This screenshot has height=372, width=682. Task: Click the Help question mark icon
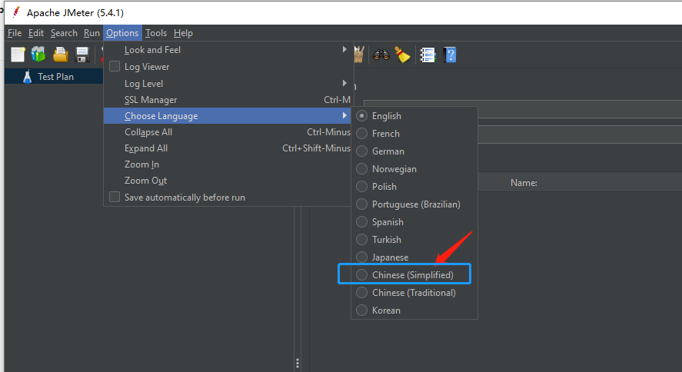450,55
